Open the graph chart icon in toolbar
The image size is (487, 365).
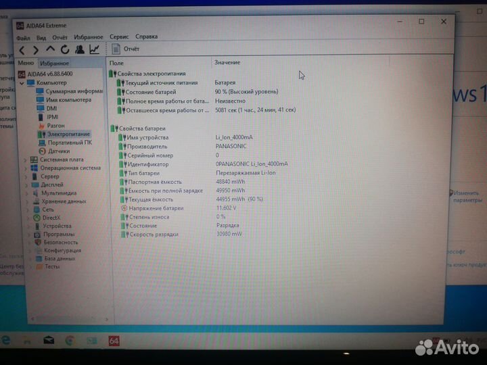(95, 49)
